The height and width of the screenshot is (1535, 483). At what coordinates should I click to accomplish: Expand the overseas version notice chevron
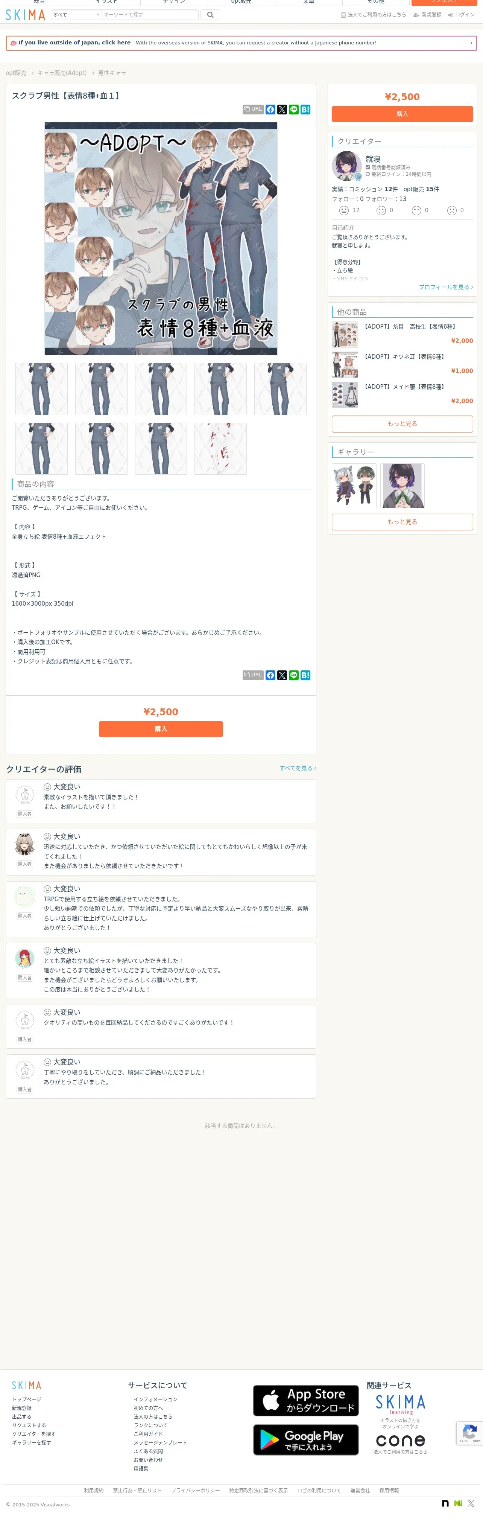471,43
